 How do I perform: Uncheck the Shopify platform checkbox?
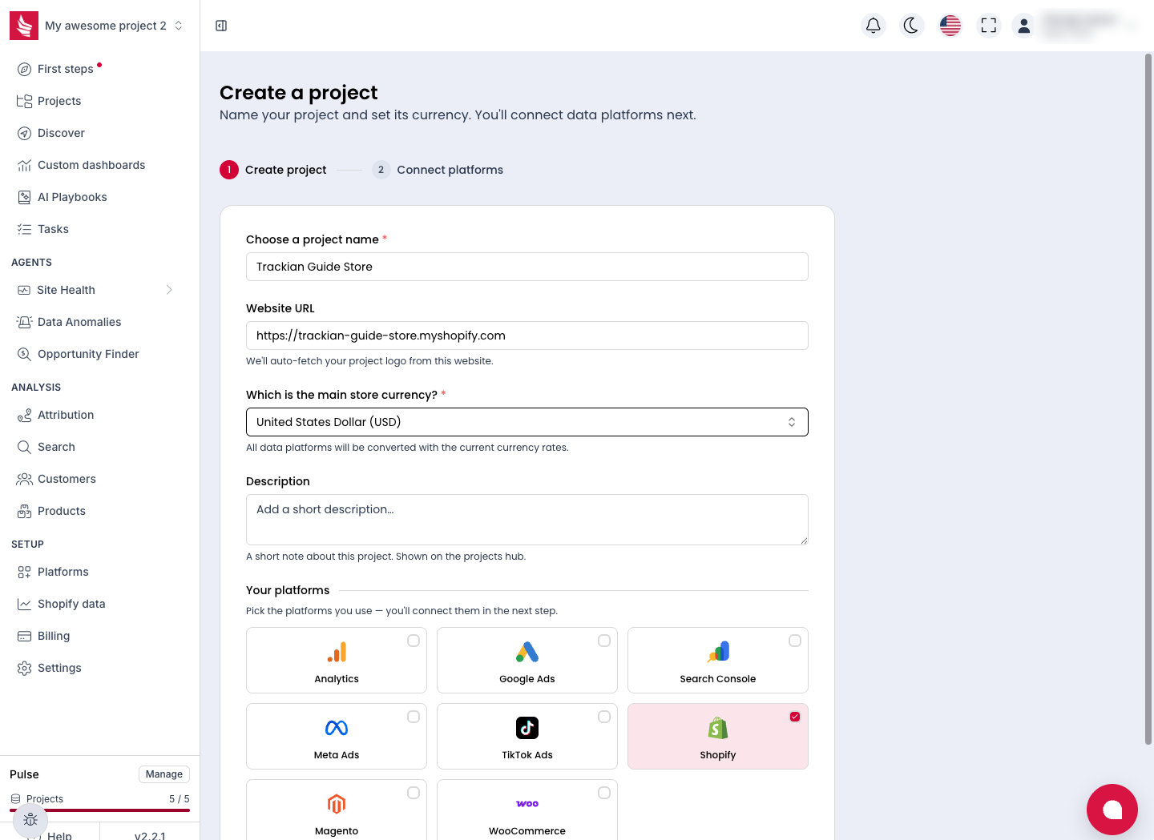[795, 717]
